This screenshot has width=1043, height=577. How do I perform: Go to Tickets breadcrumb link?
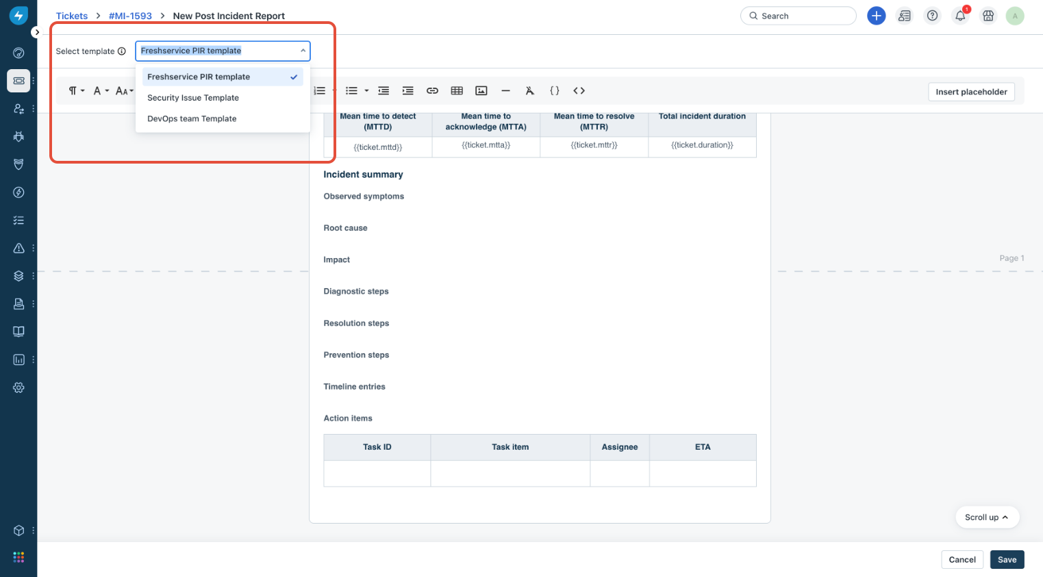pyautogui.click(x=72, y=16)
